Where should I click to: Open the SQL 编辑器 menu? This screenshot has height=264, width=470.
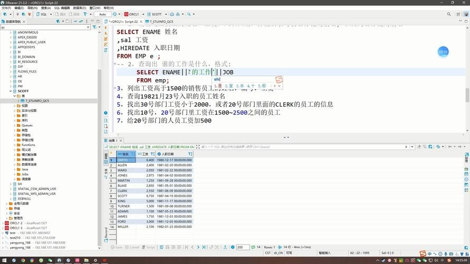point(62,8)
